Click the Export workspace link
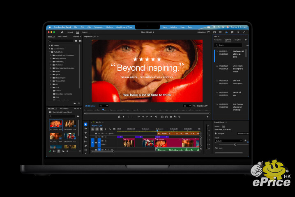 coord(85,32)
